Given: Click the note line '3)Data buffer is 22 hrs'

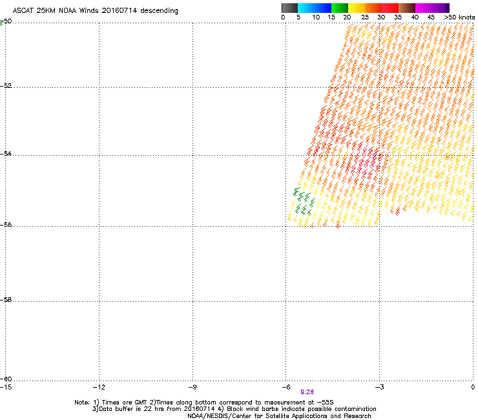Looking at the screenshot, I should pyautogui.click(x=234, y=409).
